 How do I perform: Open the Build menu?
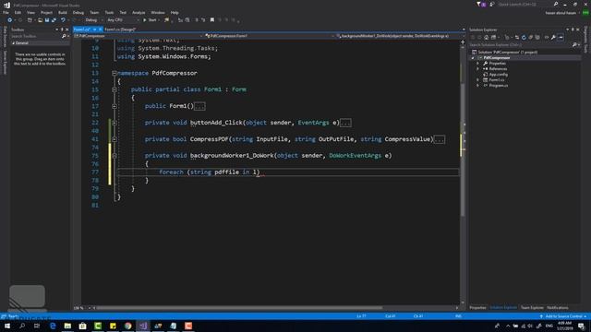[63, 12]
